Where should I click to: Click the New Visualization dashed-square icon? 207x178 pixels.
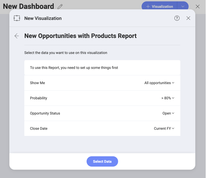17,18
